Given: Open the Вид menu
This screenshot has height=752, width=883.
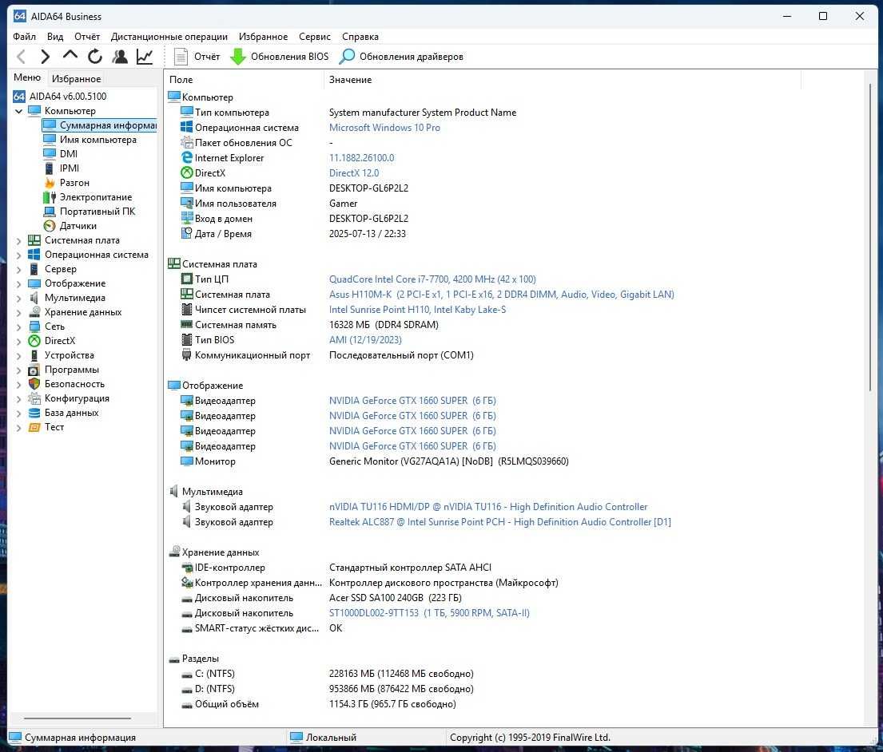Looking at the screenshot, I should tap(55, 37).
